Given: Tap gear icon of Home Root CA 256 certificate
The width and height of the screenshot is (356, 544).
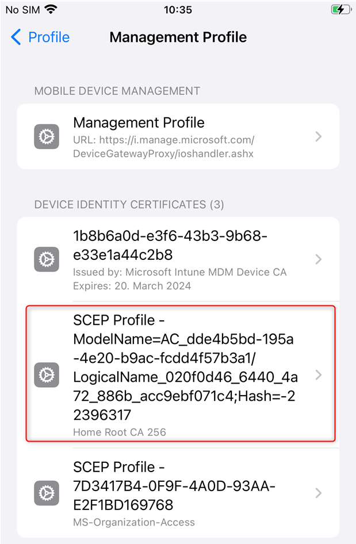Looking at the screenshot, I should coord(47,375).
